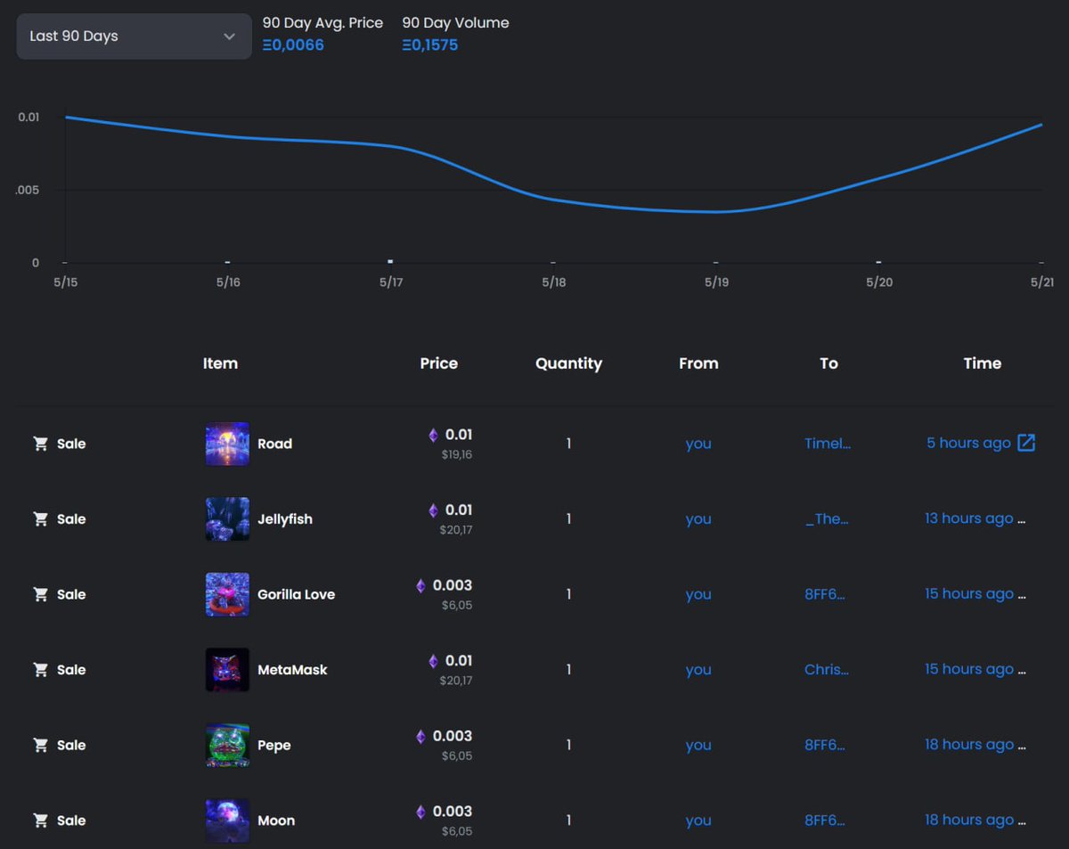This screenshot has height=849, width=1069.
Task: Click 'you' seller link in Pepe row
Action: [x=698, y=746]
